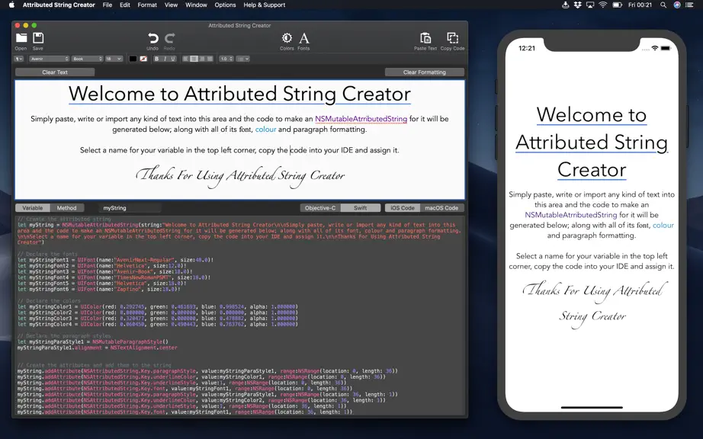Toggle bold formatting
The image size is (703, 439).
(x=156, y=59)
